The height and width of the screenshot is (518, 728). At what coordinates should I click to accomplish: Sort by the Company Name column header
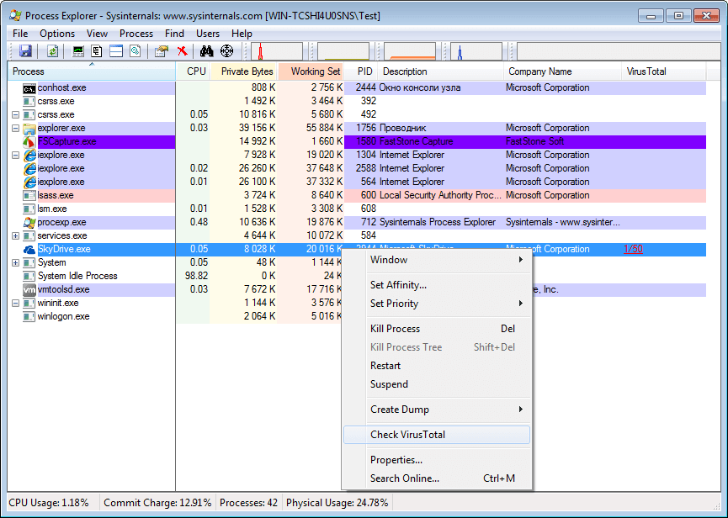pos(563,71)
